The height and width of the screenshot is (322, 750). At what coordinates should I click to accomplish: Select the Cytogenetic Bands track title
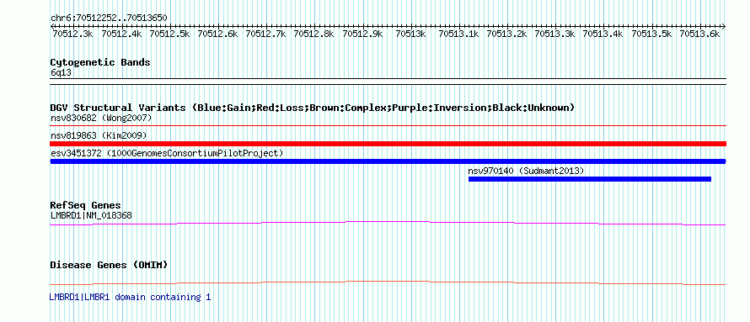[100, 62]
